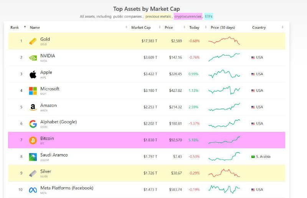Click Bitcoin's price $92,570

click(175, 140)
